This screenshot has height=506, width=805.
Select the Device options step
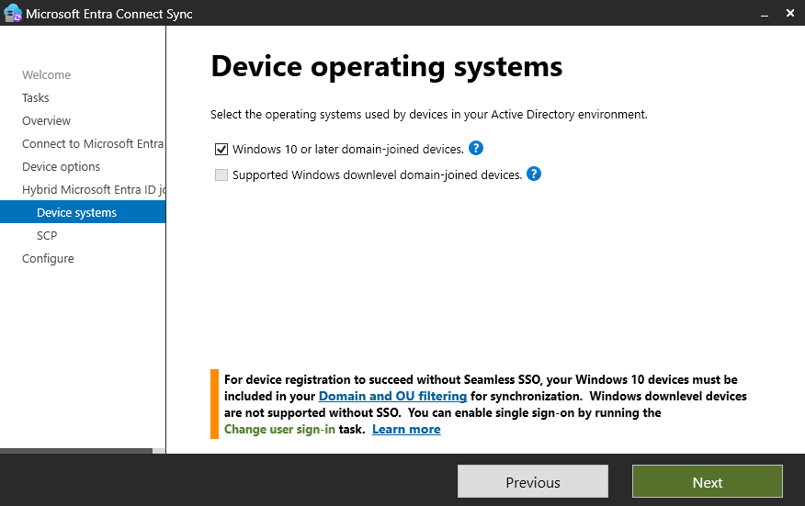pos(61,167)
